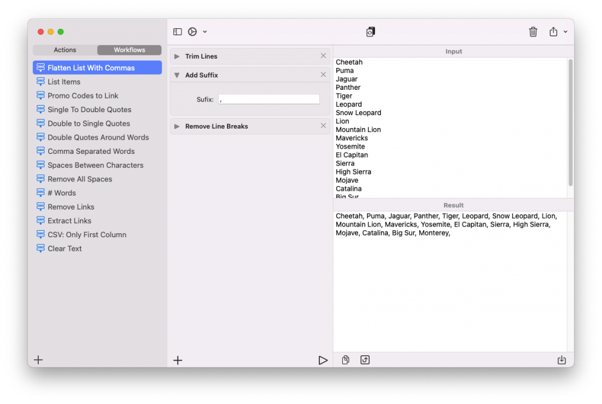Screen dimensions: 602x404
Task: Run the workflow with play button
Action: pos(323,360)
